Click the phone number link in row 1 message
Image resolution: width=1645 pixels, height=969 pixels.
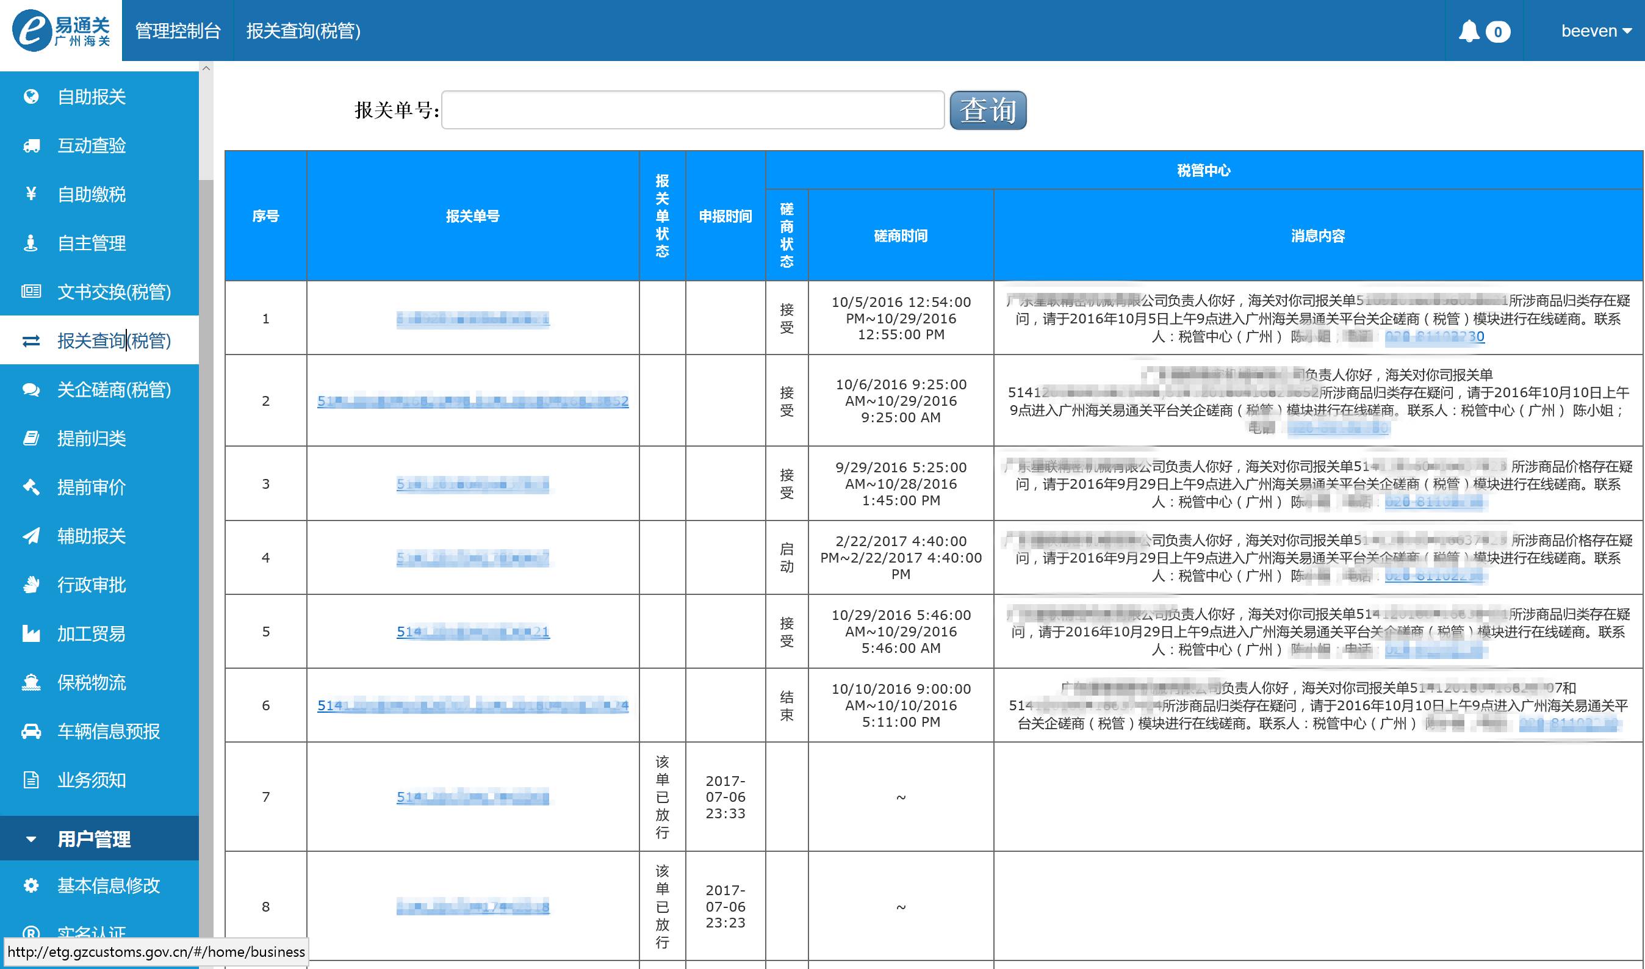click(x=1434, y=336)
